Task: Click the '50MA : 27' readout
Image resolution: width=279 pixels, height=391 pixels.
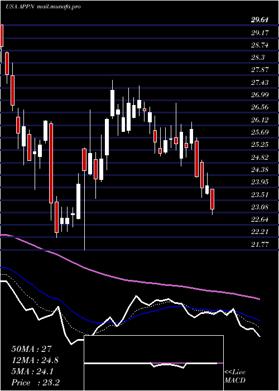Action: [31, 349]
